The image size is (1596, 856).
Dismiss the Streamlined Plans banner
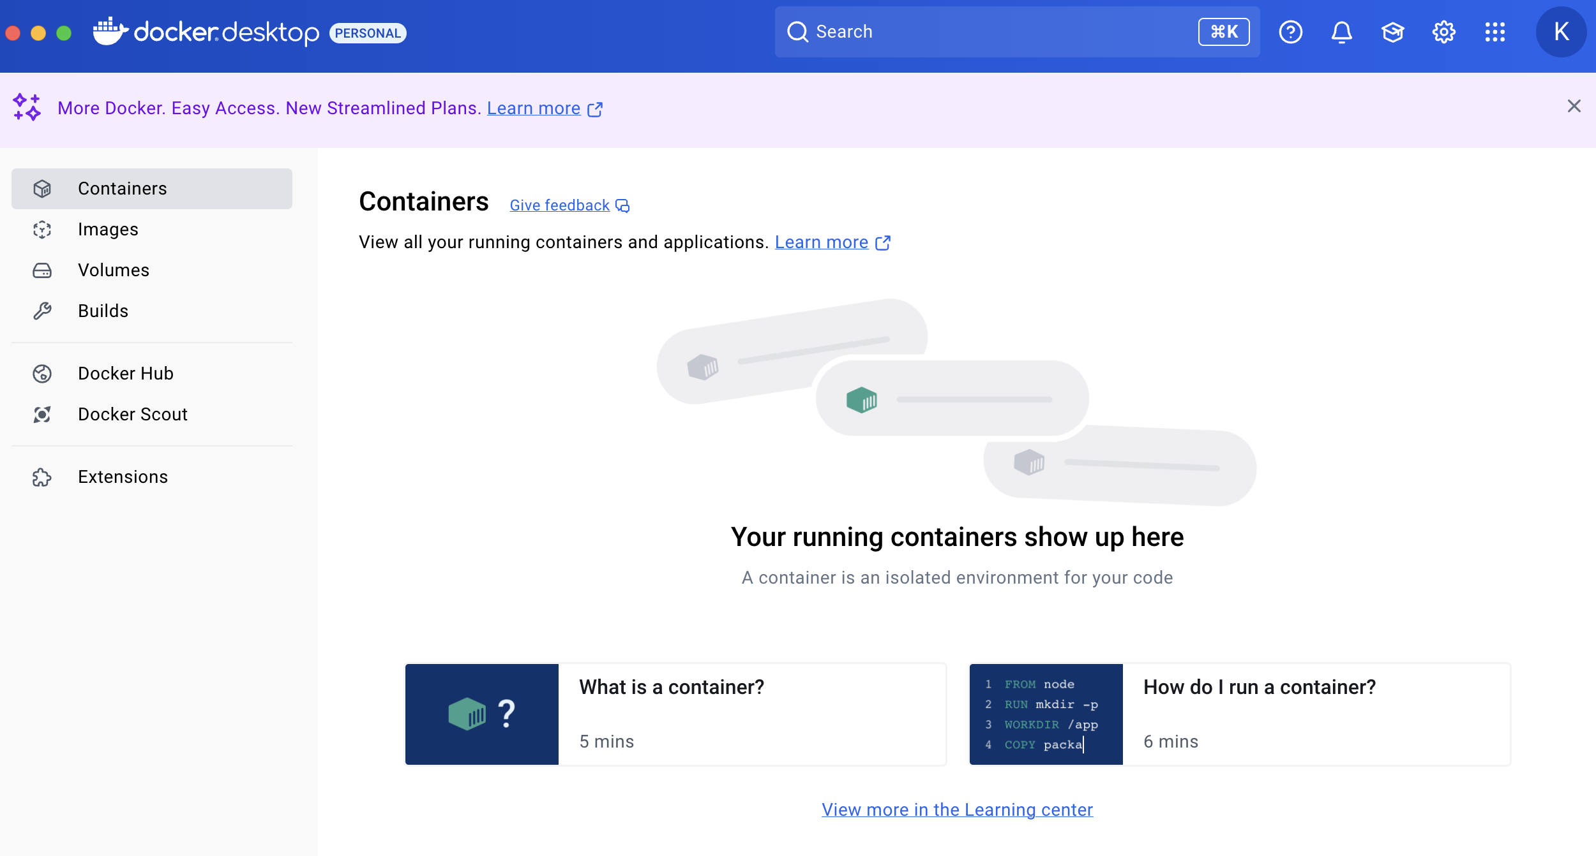click(x=1574, y=106)
